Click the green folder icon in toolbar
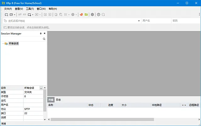Image resolution: width=201 pixels, height=126 pixels. [86, 14]
